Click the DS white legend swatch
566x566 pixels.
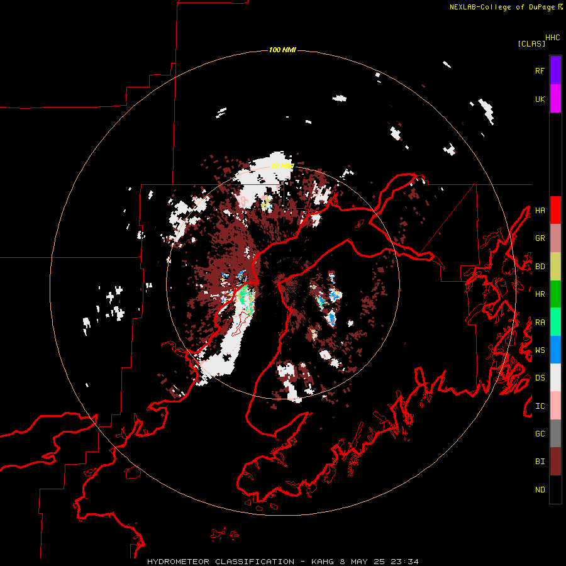click(555, 377)
